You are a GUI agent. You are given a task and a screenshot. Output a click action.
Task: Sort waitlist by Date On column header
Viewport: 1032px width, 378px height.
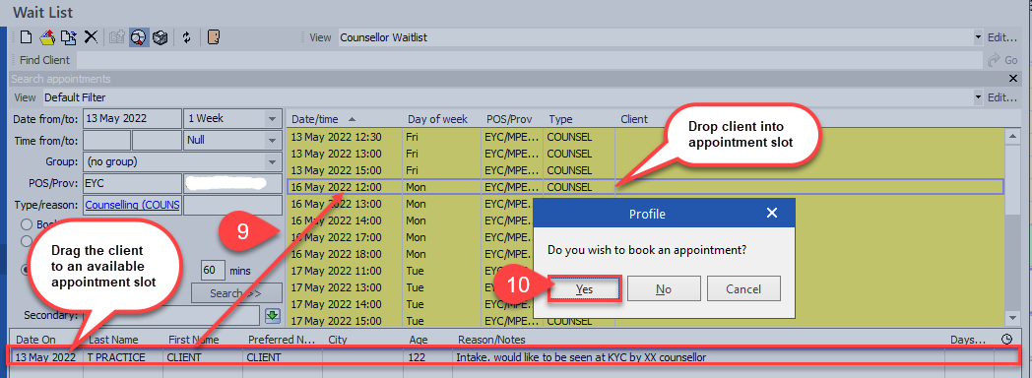[46, 340]
